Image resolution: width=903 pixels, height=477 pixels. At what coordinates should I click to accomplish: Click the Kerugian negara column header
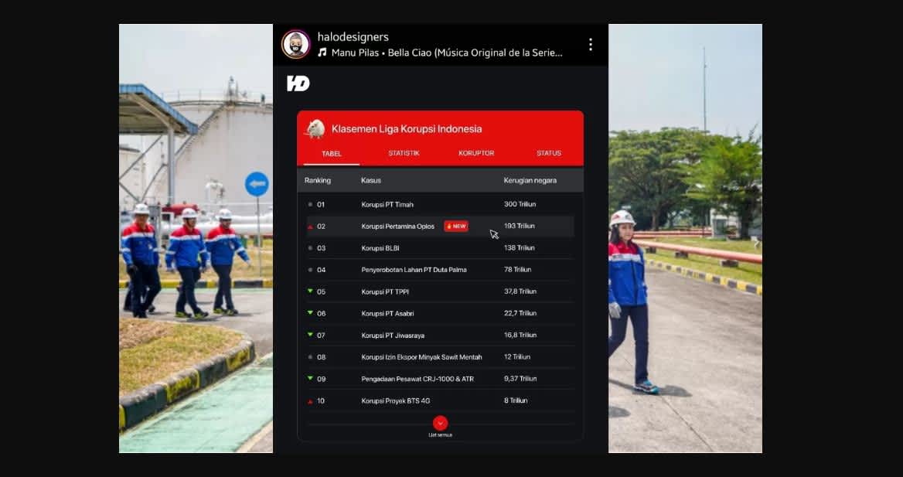tap(530, 180)
